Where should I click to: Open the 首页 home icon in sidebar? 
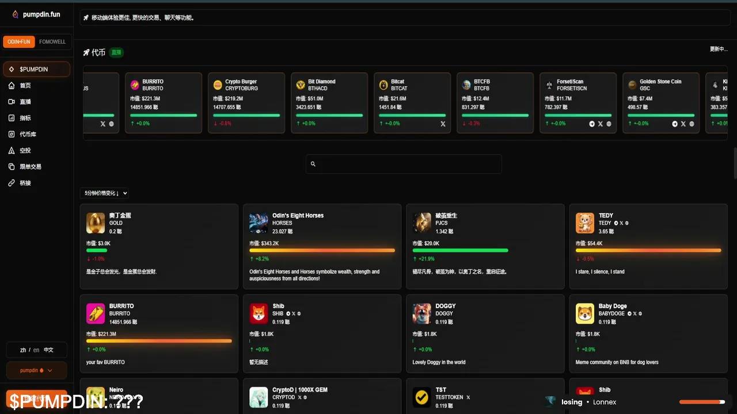click(x=12, y=86)
